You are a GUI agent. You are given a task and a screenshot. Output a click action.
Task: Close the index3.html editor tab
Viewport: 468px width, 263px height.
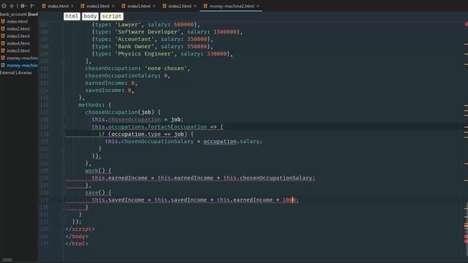pos(113,6)
